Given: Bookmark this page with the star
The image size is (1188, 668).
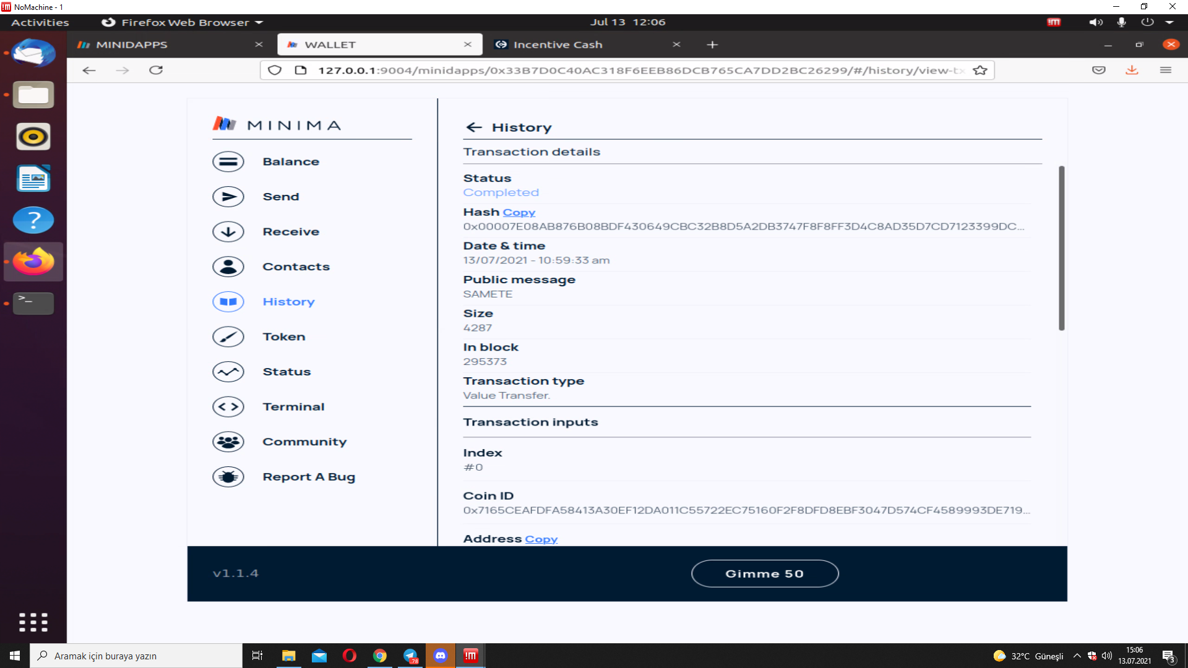Looking at the screenshot, I should [x=980, y=70].
